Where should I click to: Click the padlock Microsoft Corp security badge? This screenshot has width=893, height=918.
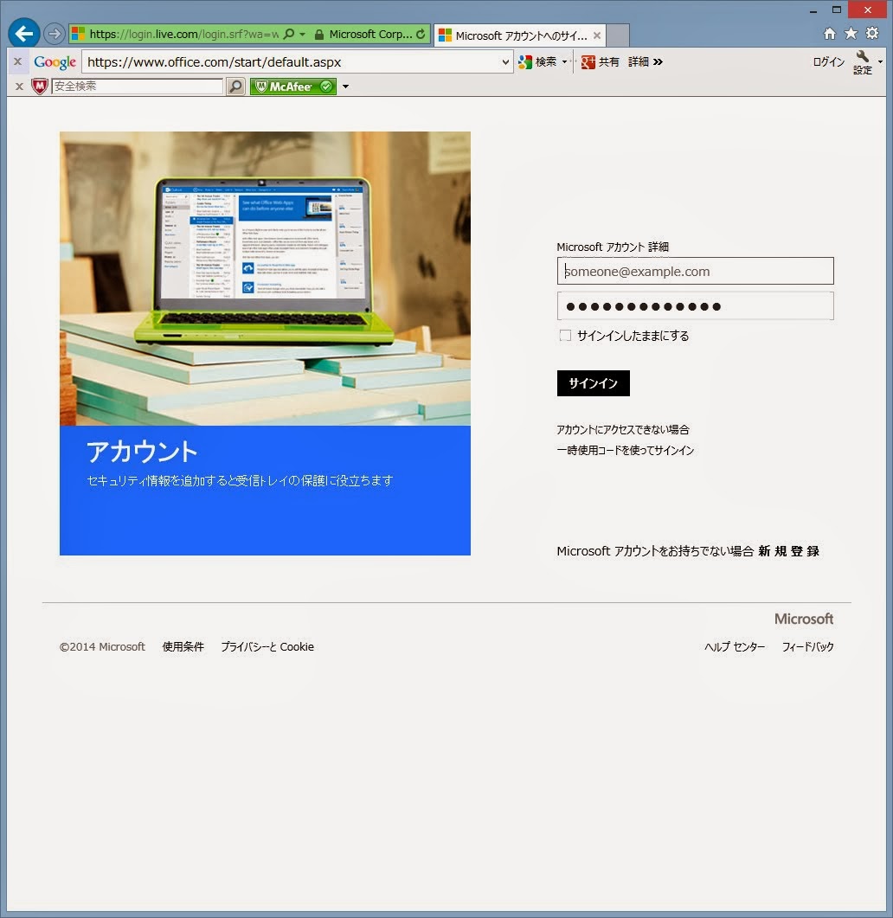point(363,35)
